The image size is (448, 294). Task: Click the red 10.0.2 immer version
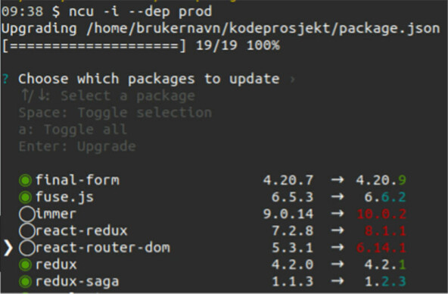[x=381, y=214]
